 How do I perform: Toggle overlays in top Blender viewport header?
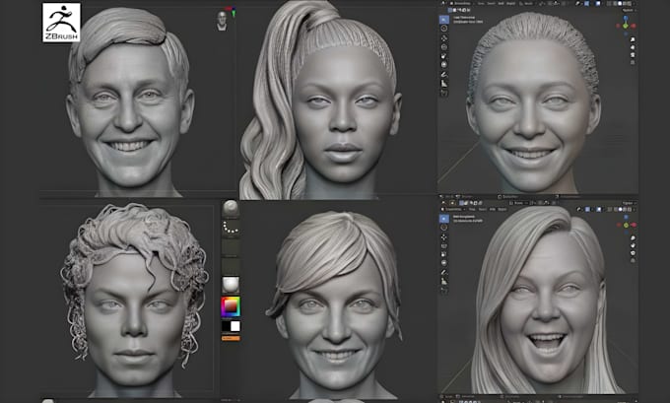[598, 3]
